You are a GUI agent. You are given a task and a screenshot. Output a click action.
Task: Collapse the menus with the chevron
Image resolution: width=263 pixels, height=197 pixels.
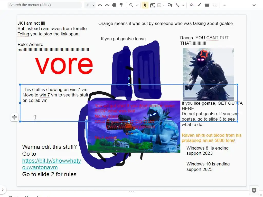[x=254, y=5]
